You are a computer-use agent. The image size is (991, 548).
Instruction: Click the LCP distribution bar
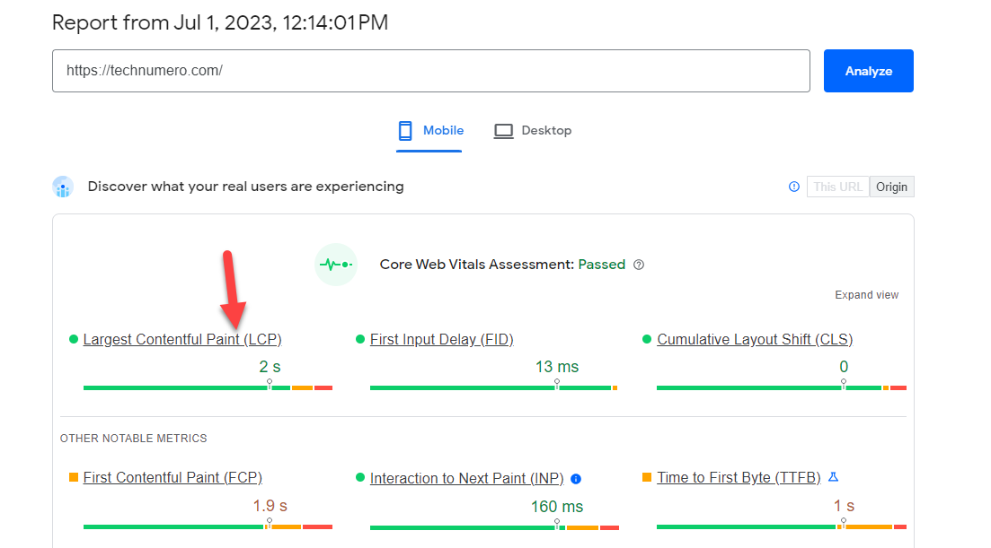(208, 387)
